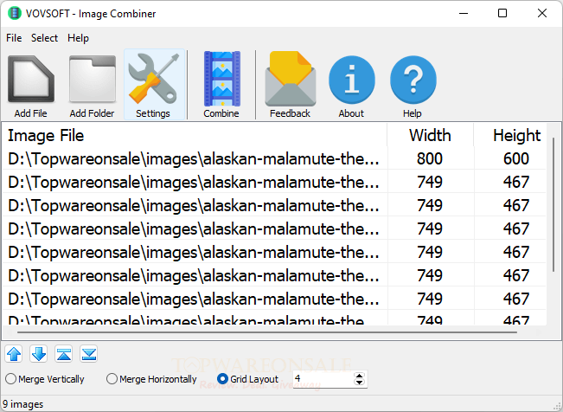Open the Help menu in menu bar

[x=79, y=38]
